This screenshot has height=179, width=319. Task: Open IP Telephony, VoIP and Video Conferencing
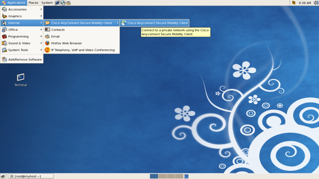point(82,50)
